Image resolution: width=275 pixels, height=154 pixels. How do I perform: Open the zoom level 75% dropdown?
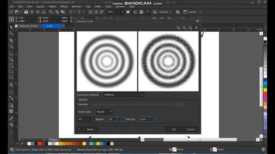click(x=122, y=12)
